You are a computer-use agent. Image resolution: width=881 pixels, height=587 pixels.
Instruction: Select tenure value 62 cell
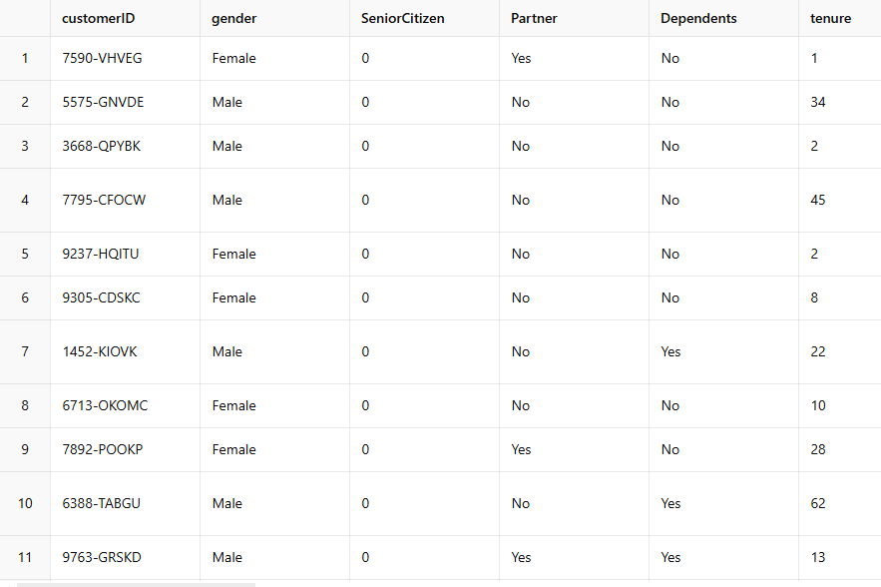pyautogui.click(x=839, y=504)
